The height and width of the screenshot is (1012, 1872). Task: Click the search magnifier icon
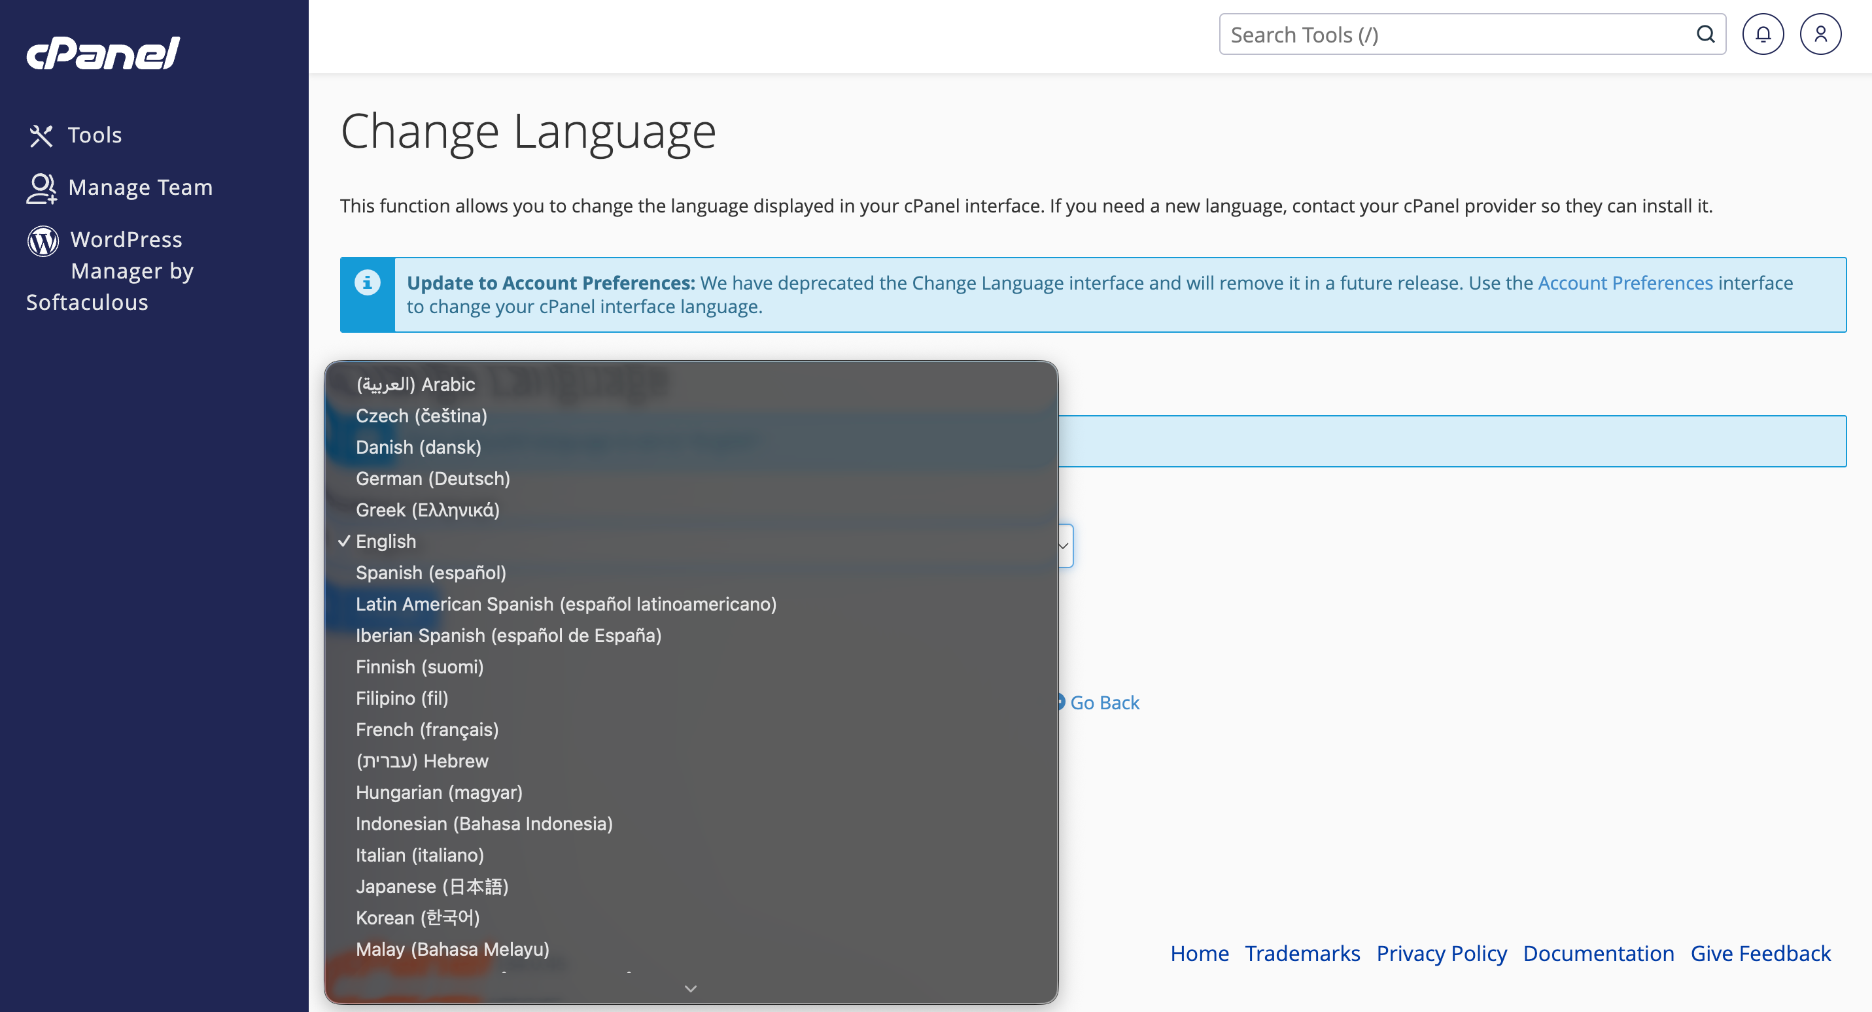click(x=1705, y=34)
